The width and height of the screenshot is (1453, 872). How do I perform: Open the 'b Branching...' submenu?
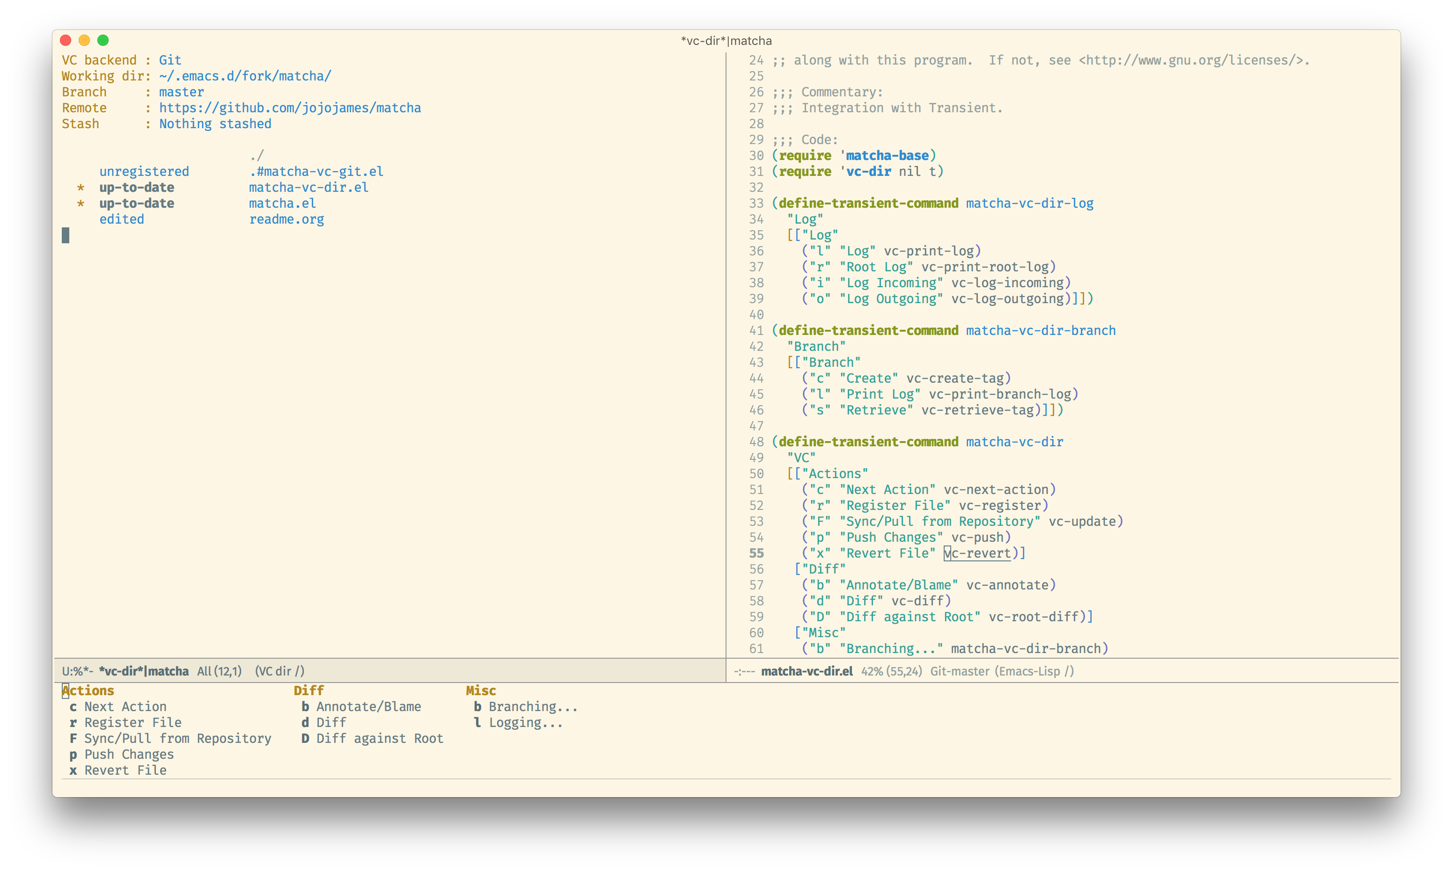pyautogui.click(x=526, y=707)
